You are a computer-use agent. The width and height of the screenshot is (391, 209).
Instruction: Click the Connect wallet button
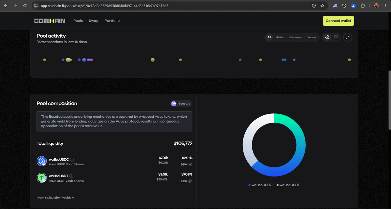pyautogui.click(x=338, y=20)
